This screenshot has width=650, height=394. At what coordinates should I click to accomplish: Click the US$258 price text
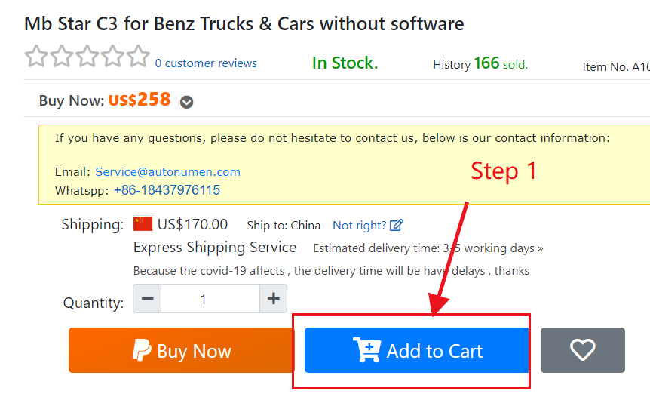[140, 100]
